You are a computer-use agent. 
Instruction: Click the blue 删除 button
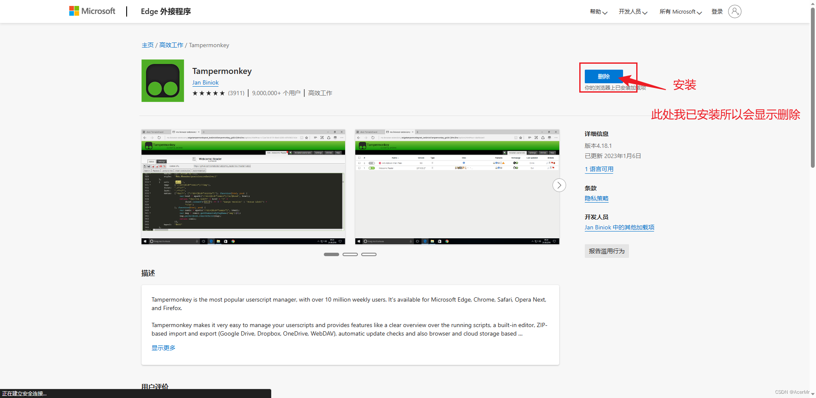click(x=603, y=76)
